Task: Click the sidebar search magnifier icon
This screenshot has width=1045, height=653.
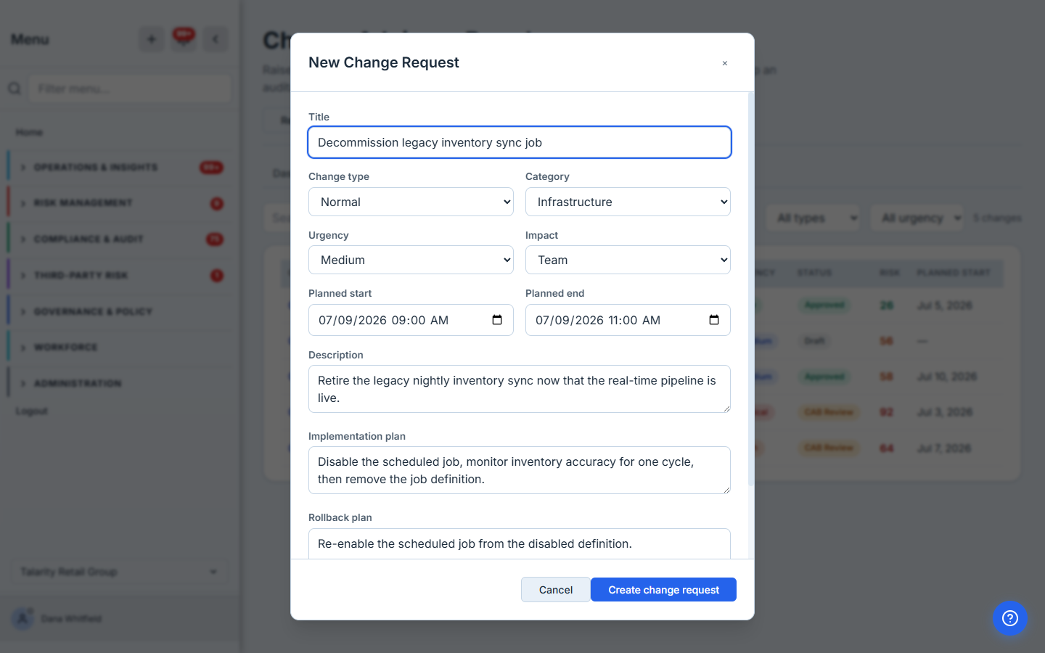Action: [x=15, y=89]
